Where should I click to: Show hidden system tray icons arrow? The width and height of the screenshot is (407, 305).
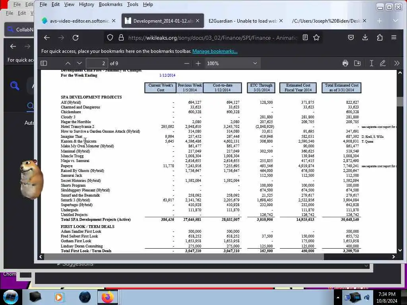coord(338,297)
